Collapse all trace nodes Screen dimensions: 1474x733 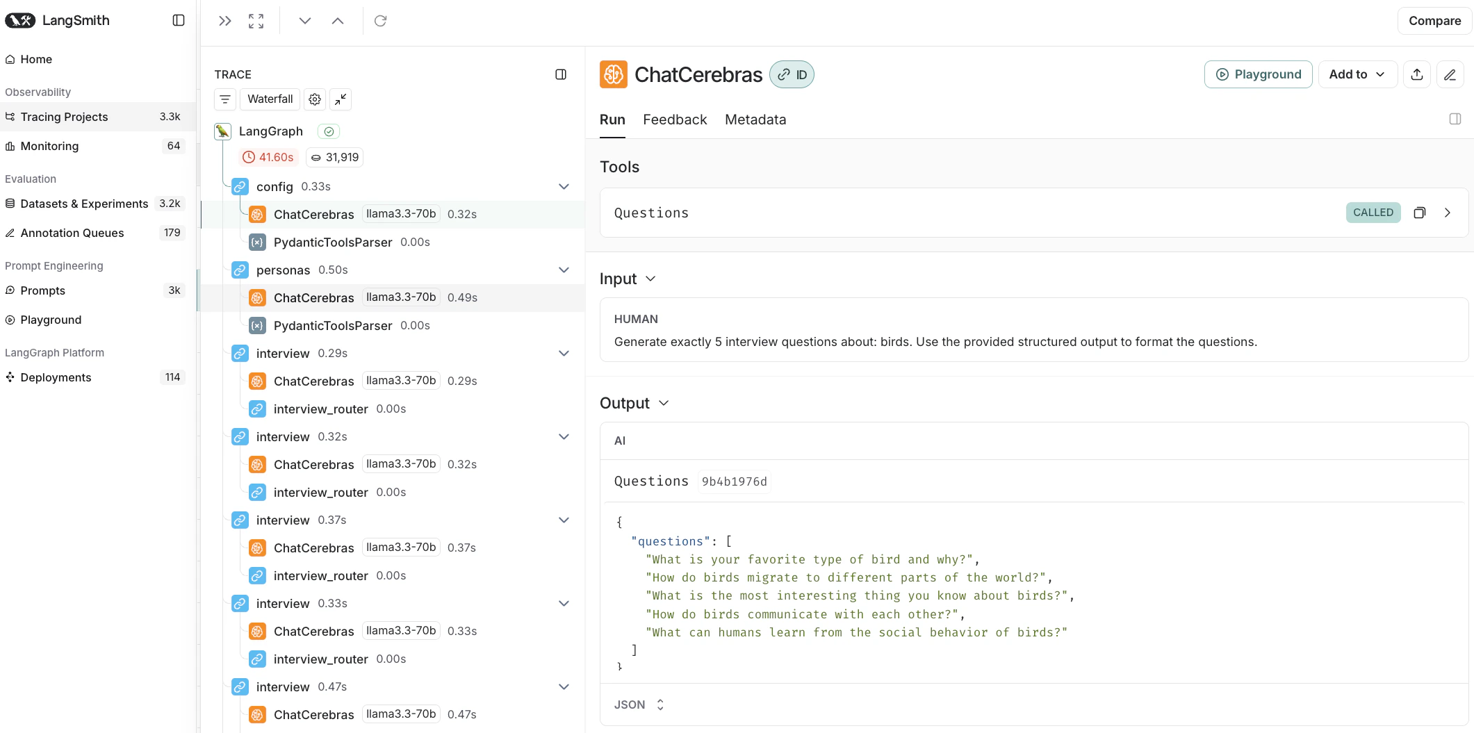coord(341,99)
